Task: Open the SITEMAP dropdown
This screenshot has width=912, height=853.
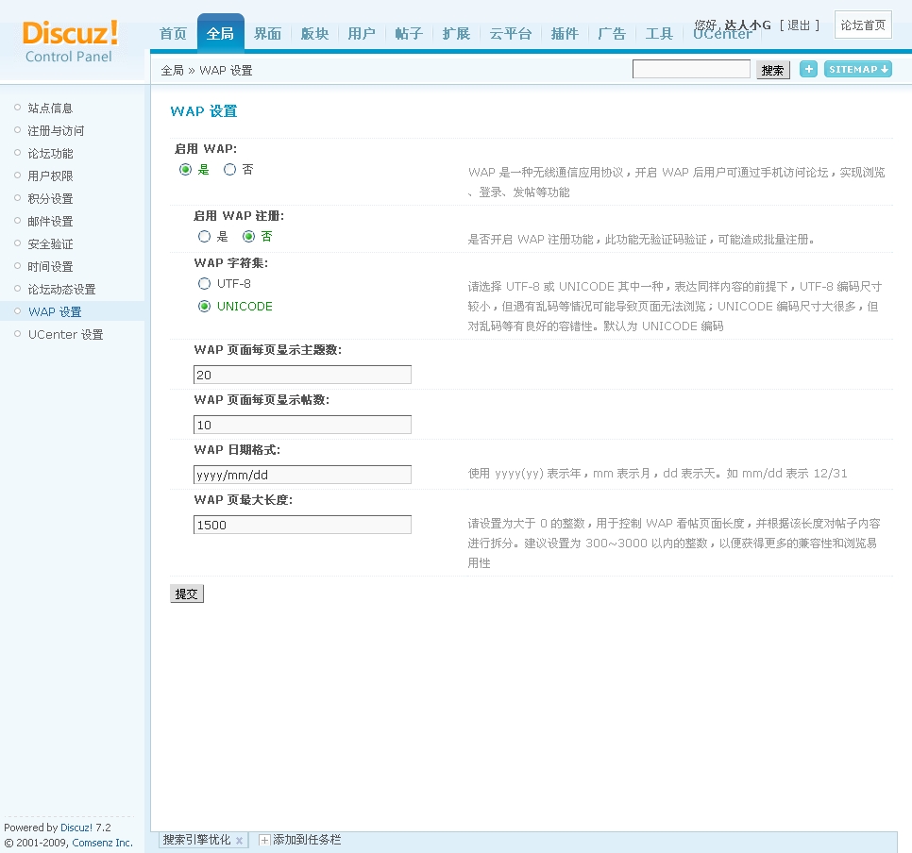Action: tap(857, 69)
